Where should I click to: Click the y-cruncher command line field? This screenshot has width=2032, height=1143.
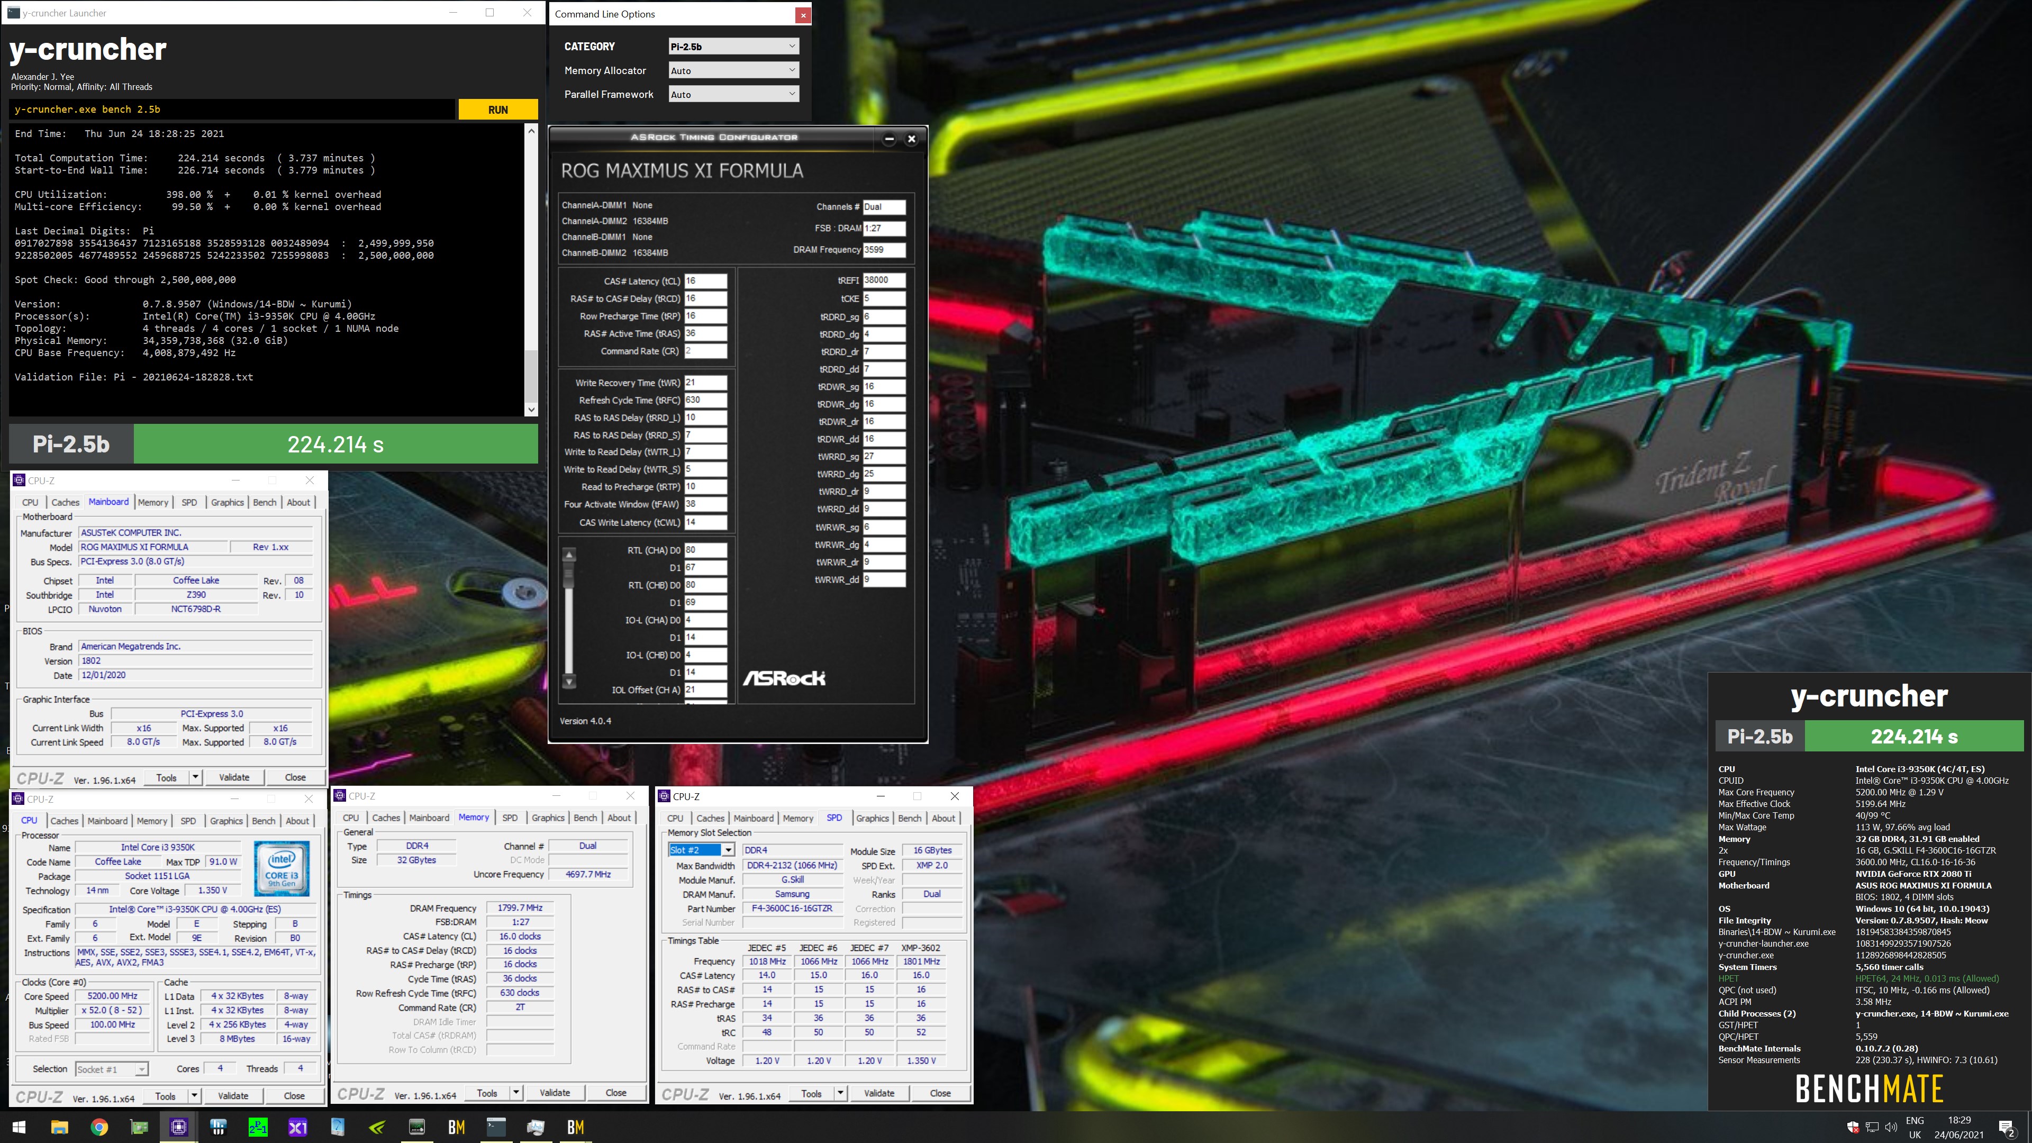click(x=233, y=110)
